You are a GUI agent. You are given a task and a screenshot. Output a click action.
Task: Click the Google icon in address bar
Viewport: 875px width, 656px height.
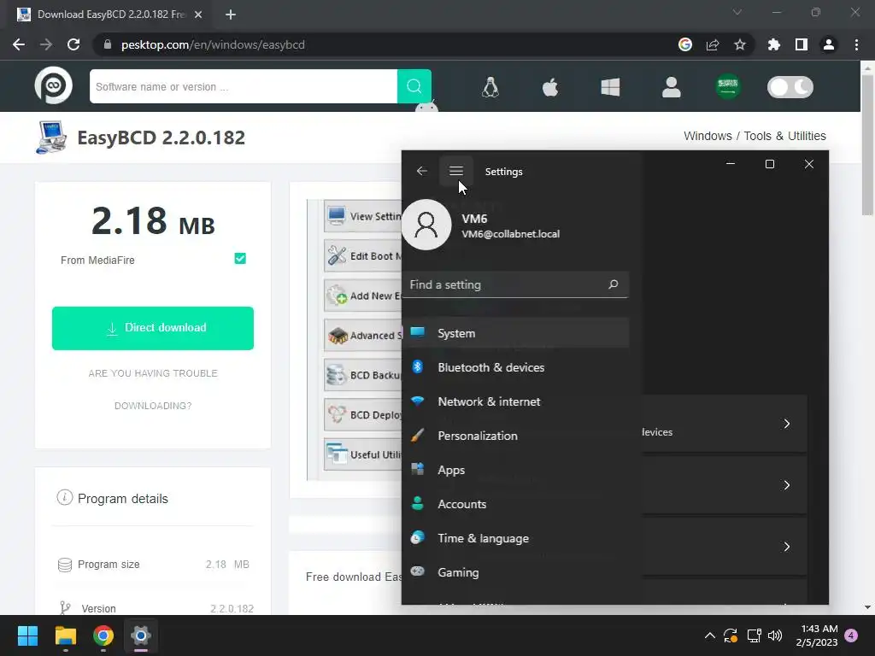coord(685,44)
